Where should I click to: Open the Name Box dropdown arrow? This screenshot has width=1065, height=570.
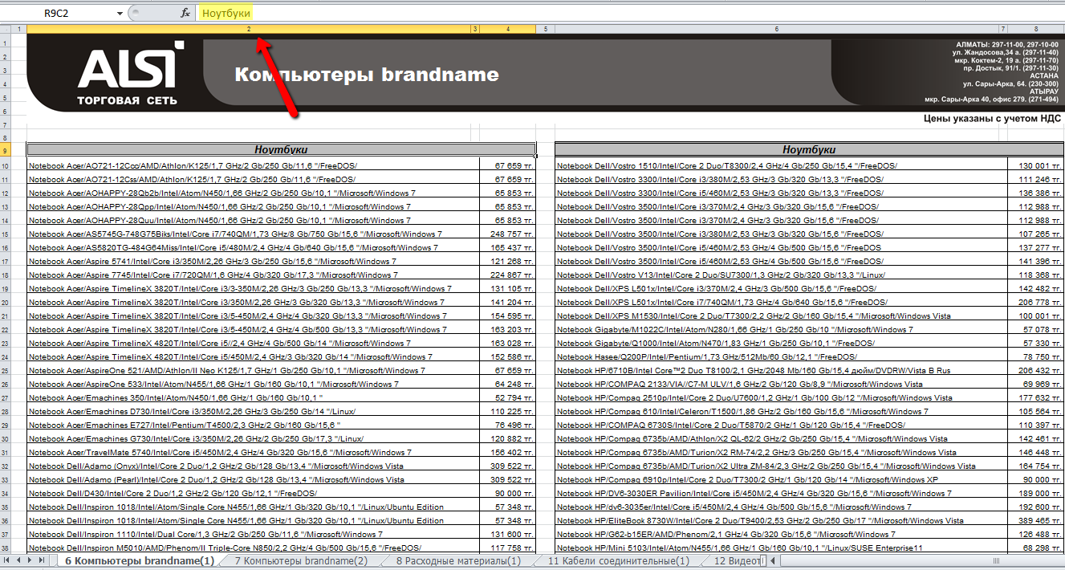coord(120,13)
